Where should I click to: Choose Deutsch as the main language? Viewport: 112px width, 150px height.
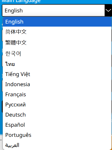point(57,115)
